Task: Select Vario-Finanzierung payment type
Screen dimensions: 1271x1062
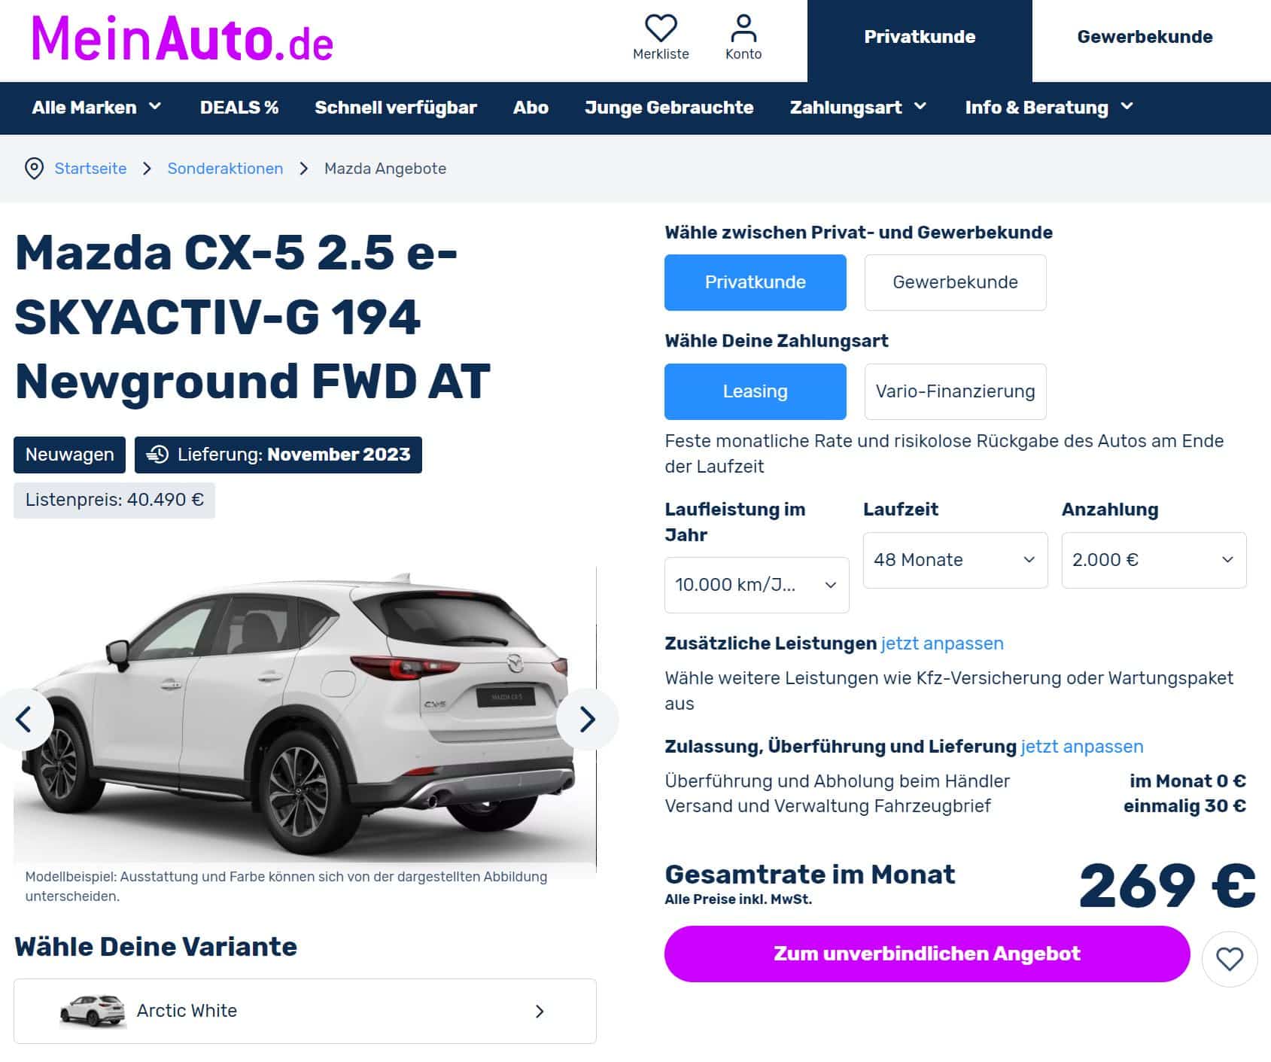Action: click(x=955, y=391)
